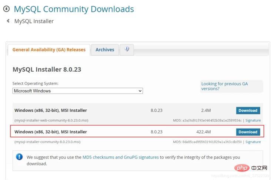271x180 pixels.
Task: Click the MD5 hash of the web installer
Action: (212, 120)
